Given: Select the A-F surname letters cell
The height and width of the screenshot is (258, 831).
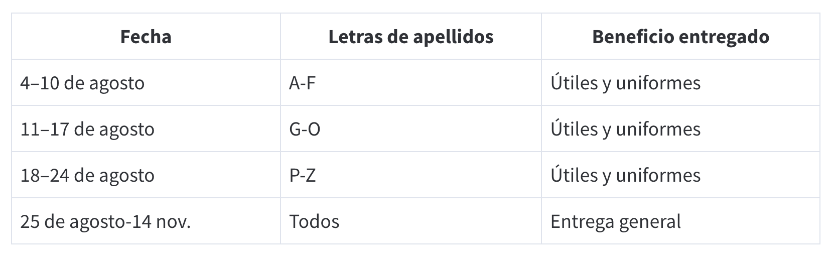Looking at the screenshot, I should (x=411, y=83).
